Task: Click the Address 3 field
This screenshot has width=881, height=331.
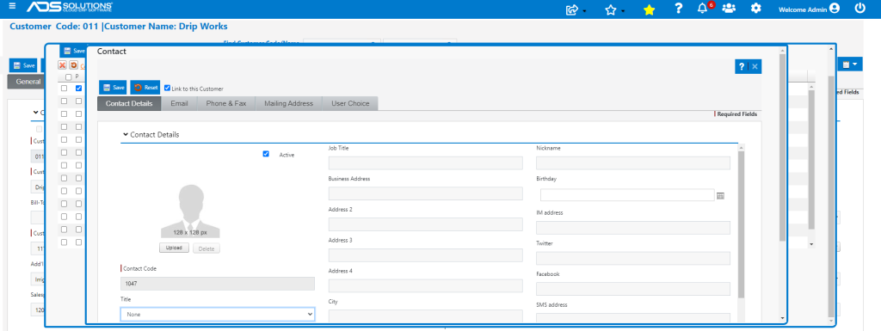Action: (425, 255)
